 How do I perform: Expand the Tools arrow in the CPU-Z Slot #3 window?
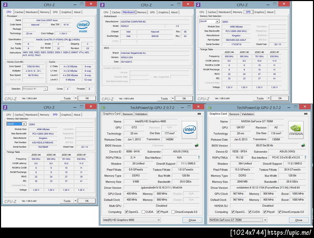(75, 201)
